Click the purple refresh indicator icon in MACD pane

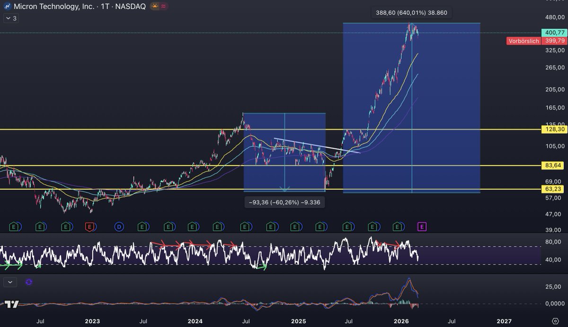[29, 282]
